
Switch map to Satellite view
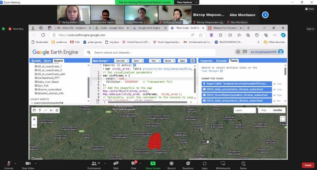click(x=277, y=110)
